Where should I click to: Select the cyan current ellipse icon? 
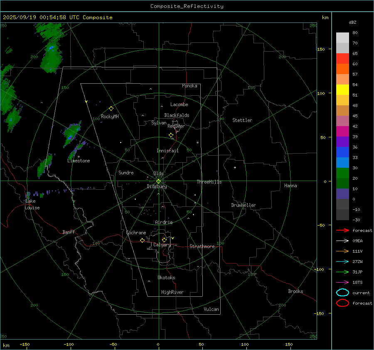pyautogui.click(x=342, y=293)
